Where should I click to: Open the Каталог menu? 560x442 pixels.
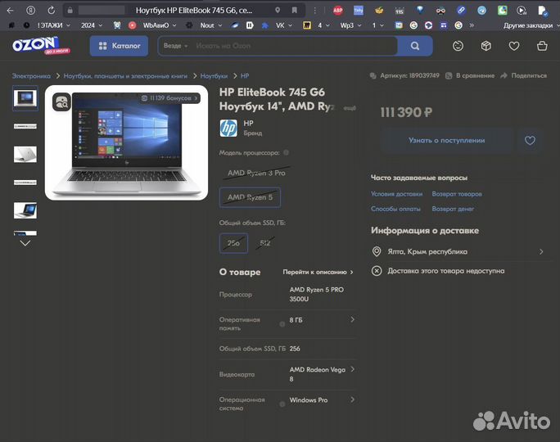tap(119, 46)
